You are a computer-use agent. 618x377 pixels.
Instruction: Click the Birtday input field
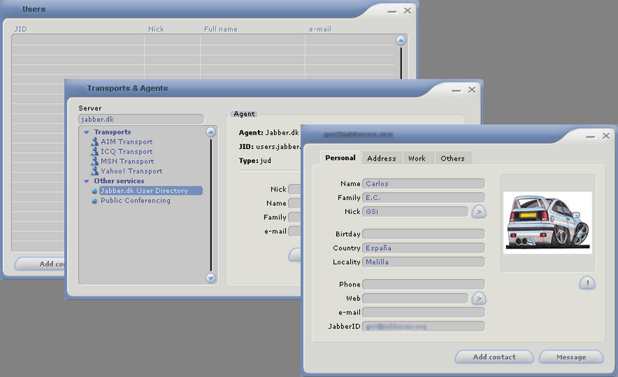click(423, 234)
